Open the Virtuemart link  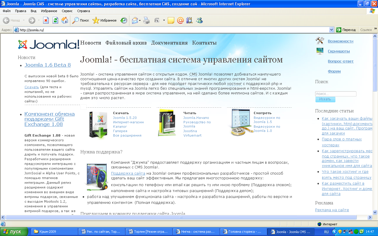pyautogui.click(x=193, y=135)
